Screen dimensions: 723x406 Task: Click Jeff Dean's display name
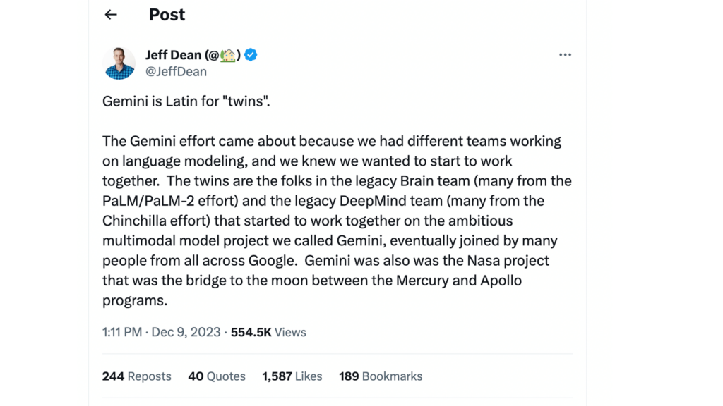pos(174,54)
